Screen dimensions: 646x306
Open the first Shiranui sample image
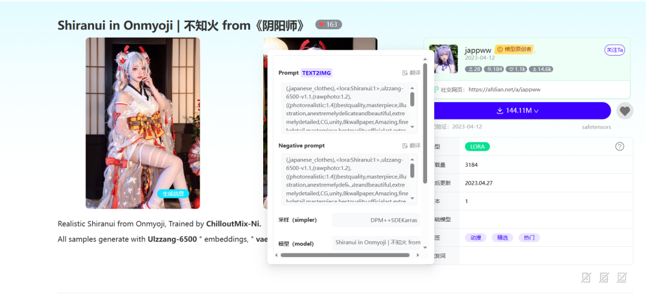(x=142, y=123)
